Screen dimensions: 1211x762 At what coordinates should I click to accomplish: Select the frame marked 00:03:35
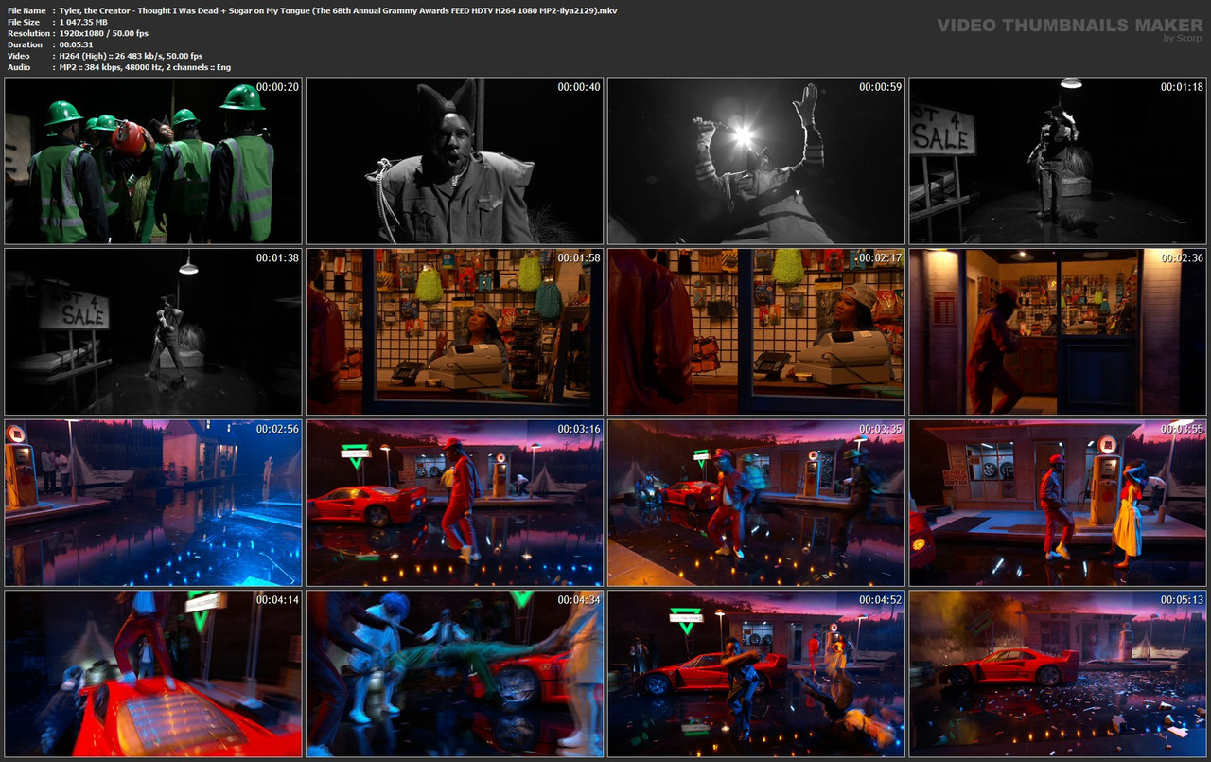(756, 503)
